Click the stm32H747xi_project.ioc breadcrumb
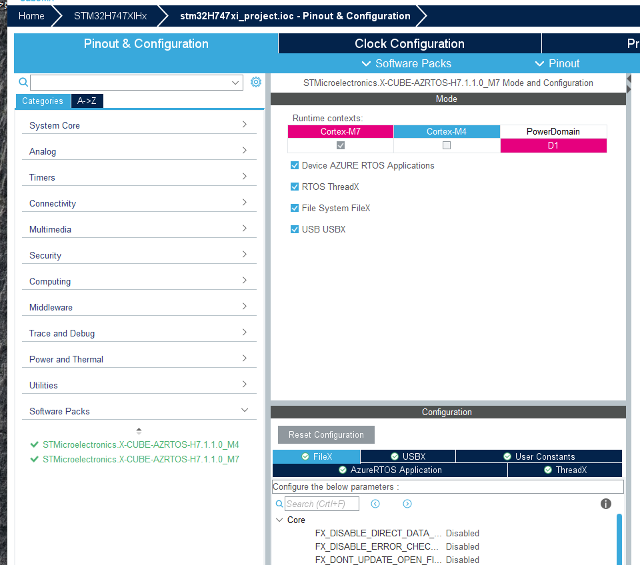This screenshot has height=565, width=640. point(295,16)
